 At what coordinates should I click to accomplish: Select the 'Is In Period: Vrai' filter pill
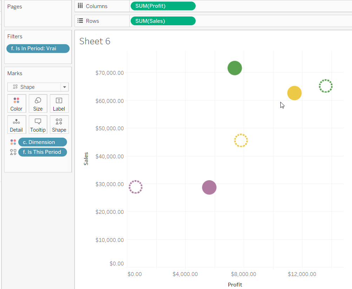(x=38, y=48)
